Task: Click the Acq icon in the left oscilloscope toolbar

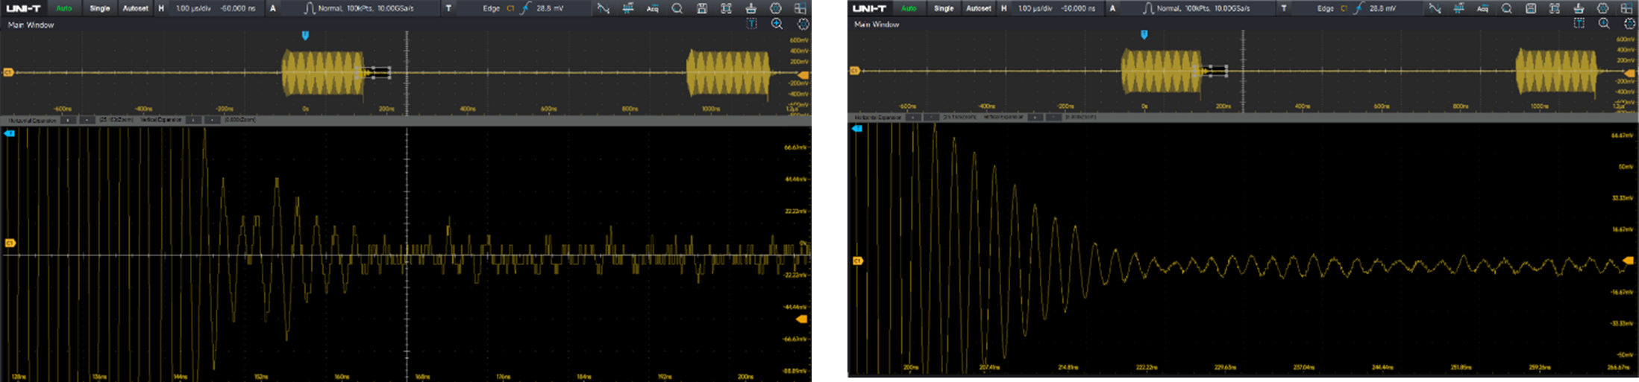Action: pyautogui.click(x=652, y=9)
